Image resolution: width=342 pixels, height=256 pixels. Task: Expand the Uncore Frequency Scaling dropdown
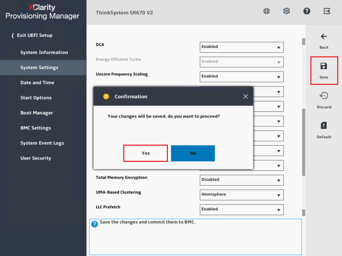click(x=241, y=77)
